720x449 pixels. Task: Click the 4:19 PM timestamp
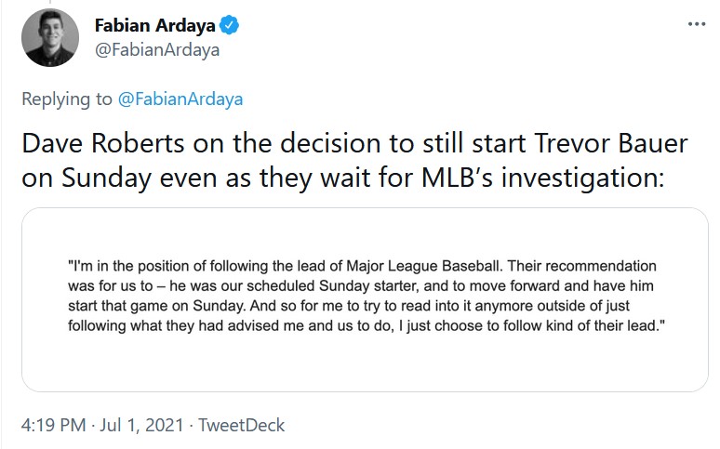click(55, 425)
